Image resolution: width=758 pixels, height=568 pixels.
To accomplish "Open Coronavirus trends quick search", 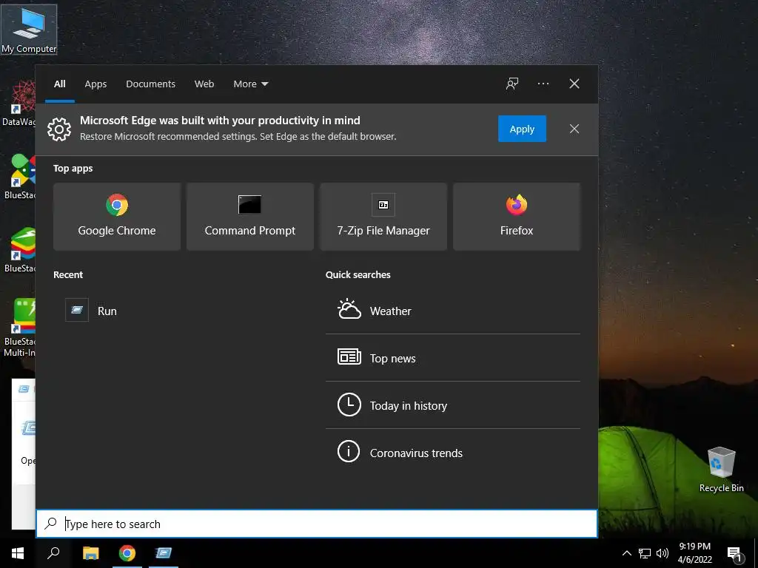I will 452,453.
